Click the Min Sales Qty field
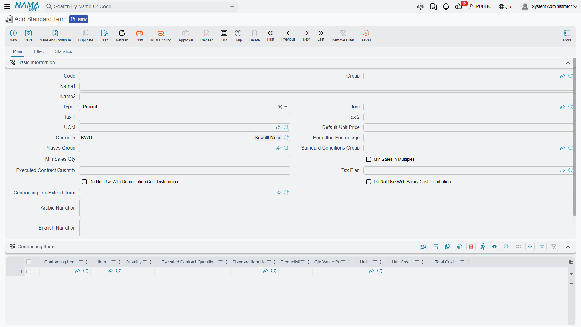The image size is (581, 327). click(x=185, y=159)
